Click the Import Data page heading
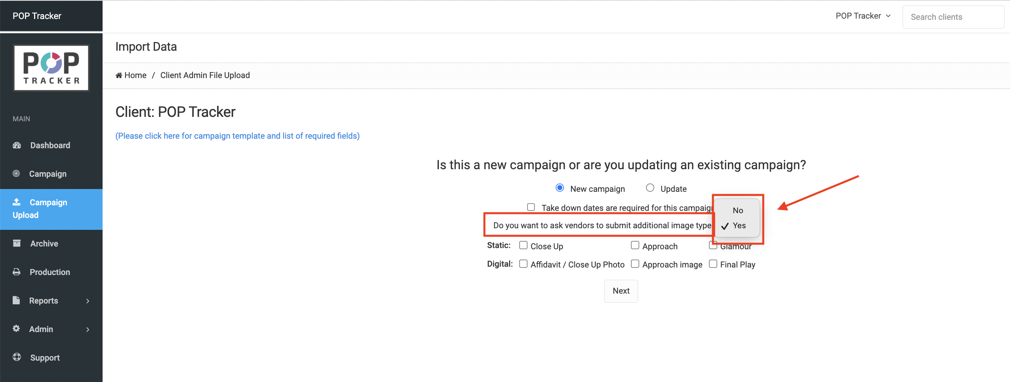Image resolution: width=1010 pixels, height=382 pixels. (x=146, y=47)
